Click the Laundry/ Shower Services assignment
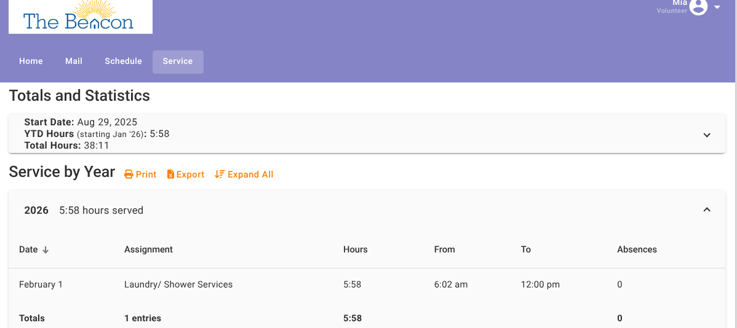The image size is (737, 328). pos(178,284)
